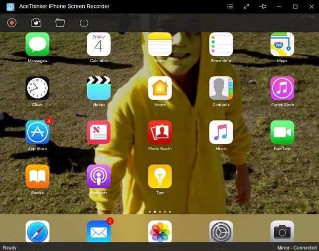Screen dimensions: 319x251
Task: Open Photos in the dock
Action: 160,231
